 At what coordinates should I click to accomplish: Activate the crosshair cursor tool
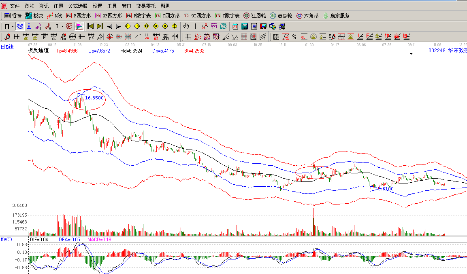pos(195,26)
